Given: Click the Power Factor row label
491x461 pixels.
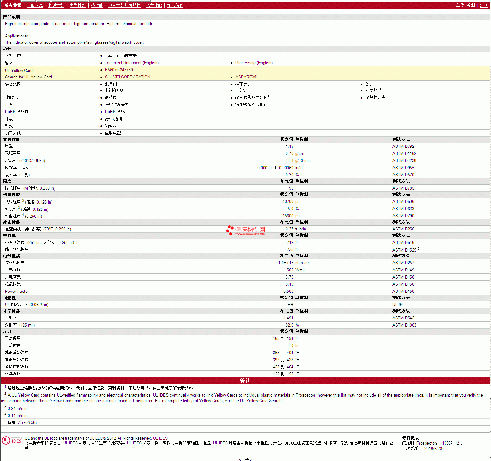Looking at the screenshot, I should pos(17,291).
